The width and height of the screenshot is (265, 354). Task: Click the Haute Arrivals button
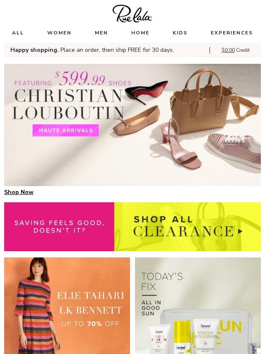coord(66,130)
